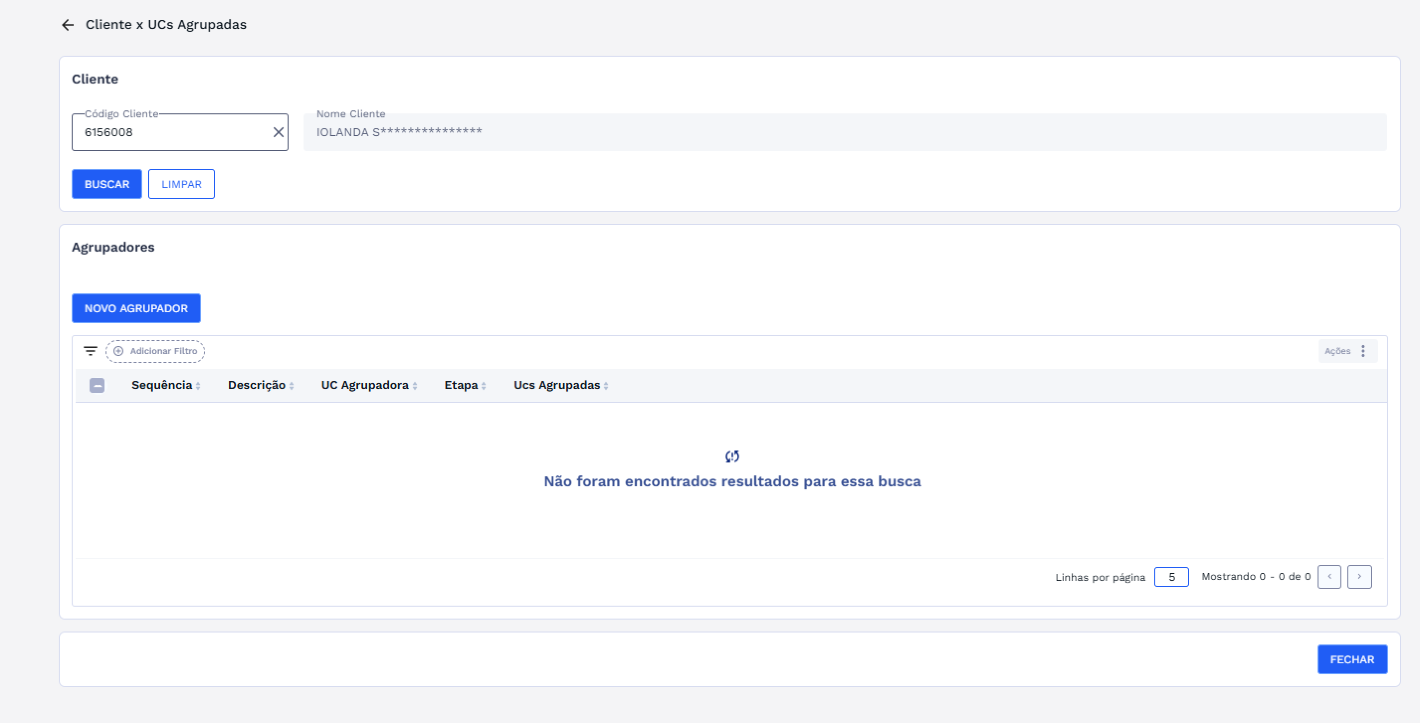Toggle the select-all header checkbox
This screenshot has height=723, width=1420.
point(97,385)
